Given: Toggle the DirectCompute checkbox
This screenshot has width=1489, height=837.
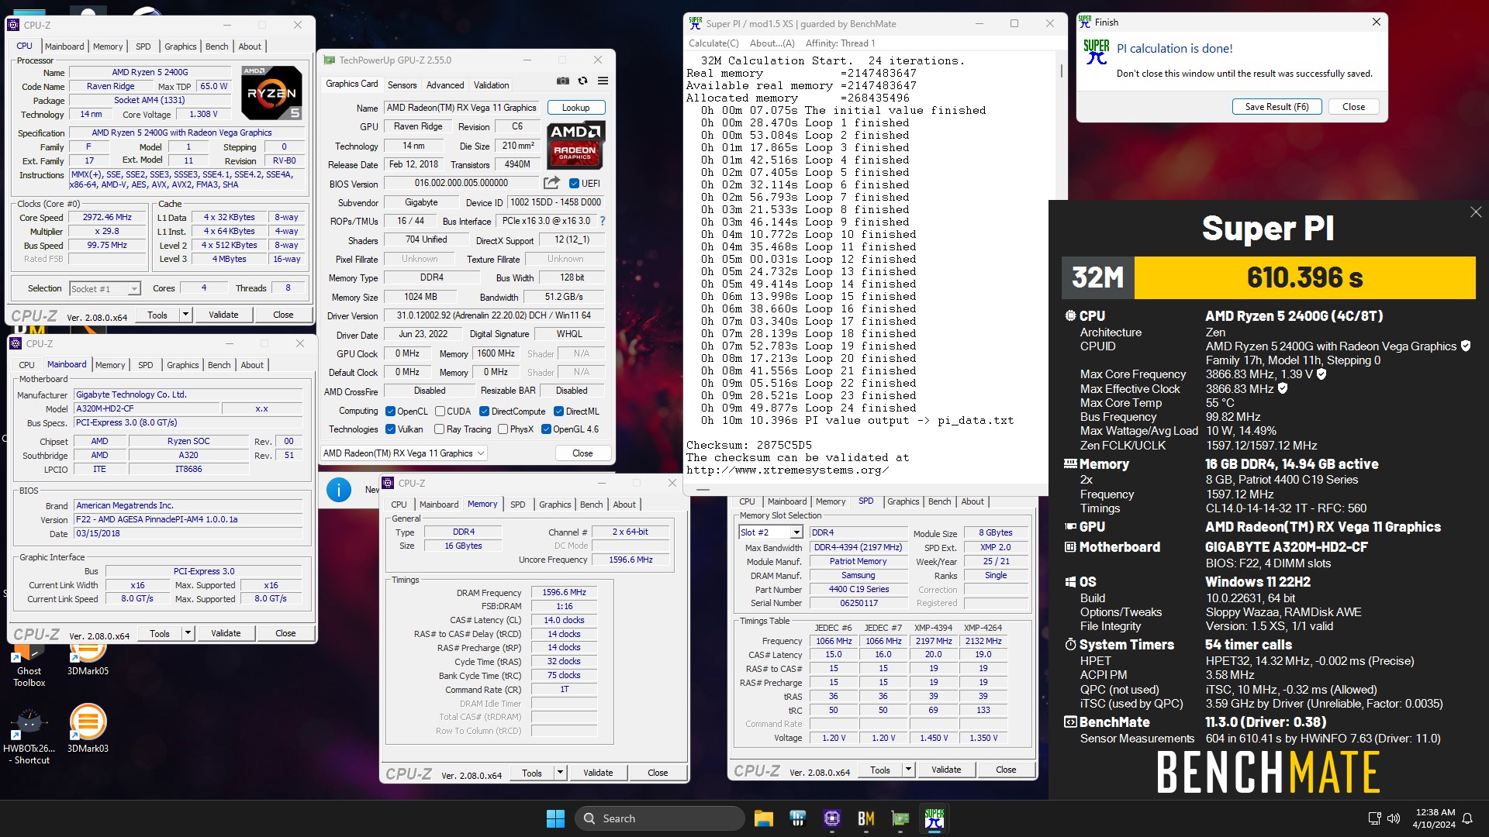Looking at the screenshot, I should (484, 412).
